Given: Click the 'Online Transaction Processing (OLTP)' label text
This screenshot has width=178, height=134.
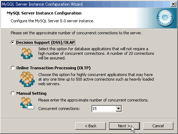Looking at the screenshot, I should pyautogui.click(x=53, y=68).
